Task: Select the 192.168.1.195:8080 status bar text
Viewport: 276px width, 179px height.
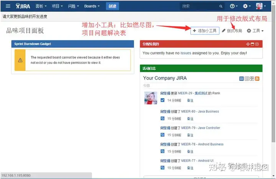Action: [x=16, y=176]
